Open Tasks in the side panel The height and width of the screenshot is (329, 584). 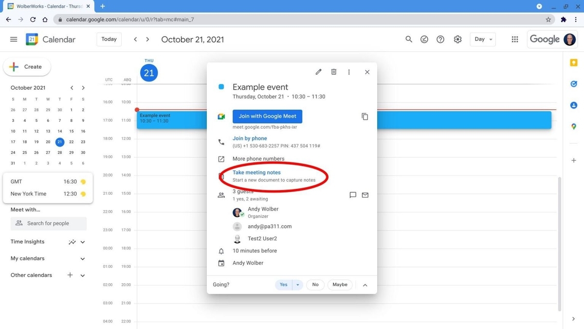573,83
